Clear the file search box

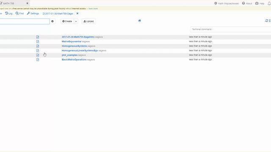53,22
